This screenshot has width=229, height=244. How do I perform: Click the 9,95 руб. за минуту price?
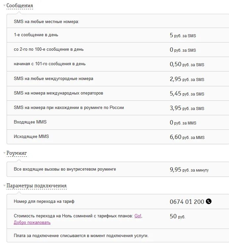click(x=189, y=170)
